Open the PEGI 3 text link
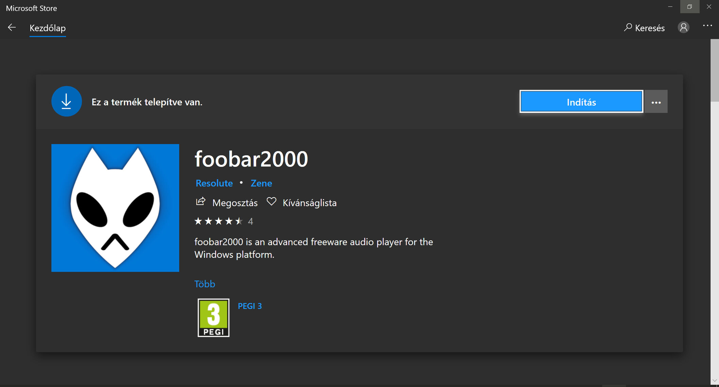 tap(250, 306)
